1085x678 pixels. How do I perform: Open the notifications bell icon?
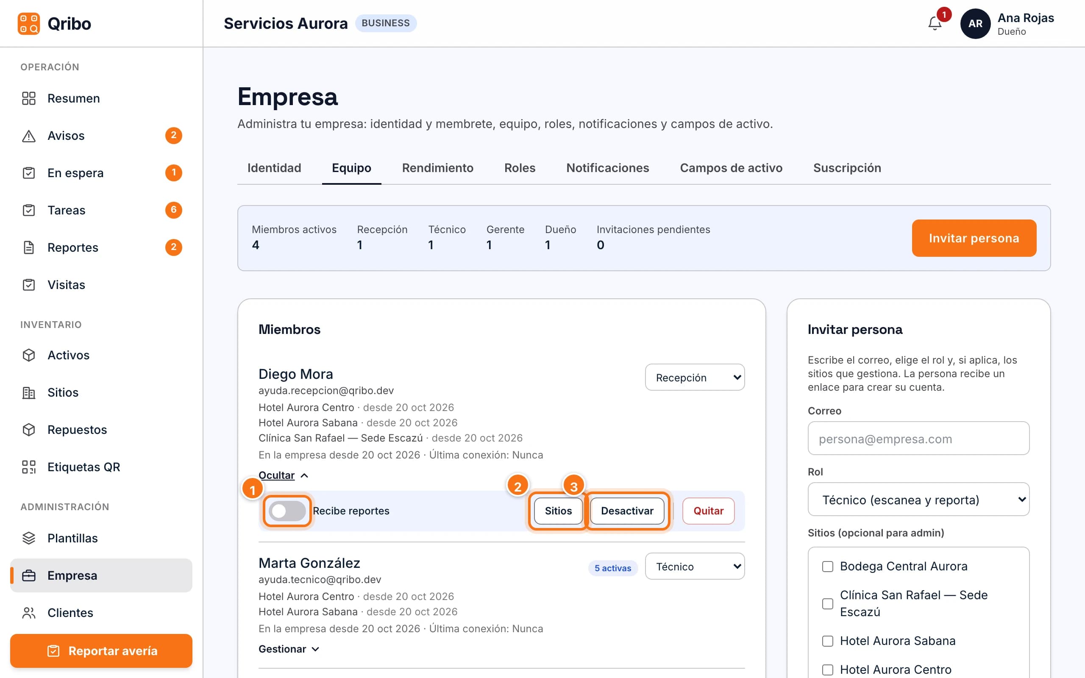(x=935, y=23)
